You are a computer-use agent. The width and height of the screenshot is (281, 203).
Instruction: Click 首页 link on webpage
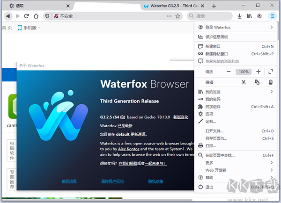[x=7, y=28]
